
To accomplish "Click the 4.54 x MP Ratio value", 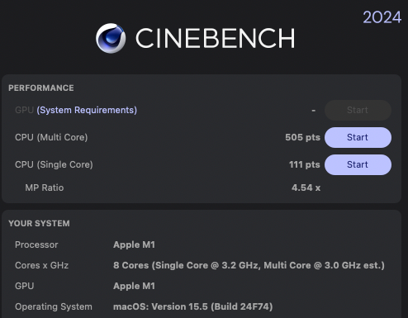I will pos(306,187).
